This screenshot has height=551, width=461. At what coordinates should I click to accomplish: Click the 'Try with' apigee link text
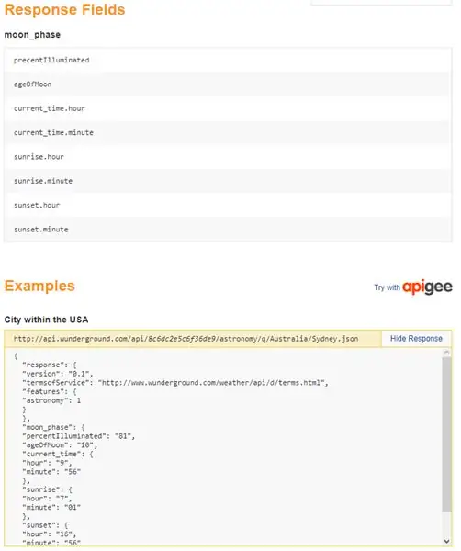(x=387, y=287)
